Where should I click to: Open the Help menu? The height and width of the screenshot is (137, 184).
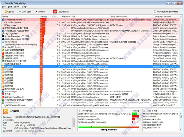24,7
